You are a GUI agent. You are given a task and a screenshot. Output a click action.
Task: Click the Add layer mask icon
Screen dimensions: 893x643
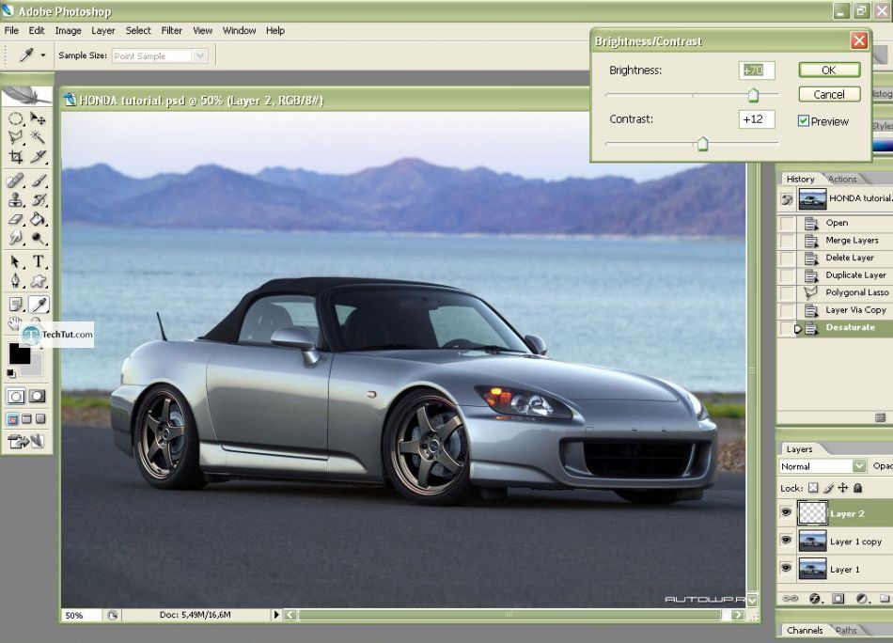pos(838,598)
